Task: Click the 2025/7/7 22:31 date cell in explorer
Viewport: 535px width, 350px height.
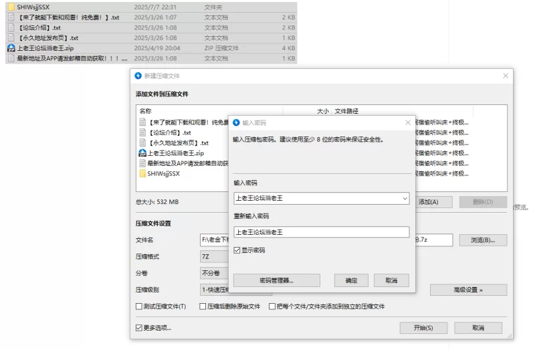Action: click(155, 7)
